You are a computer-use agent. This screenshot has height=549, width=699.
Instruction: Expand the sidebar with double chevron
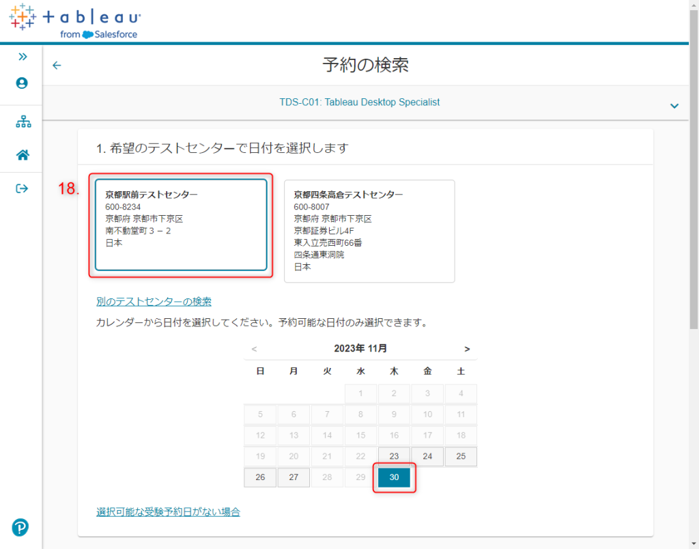[23, 57]
